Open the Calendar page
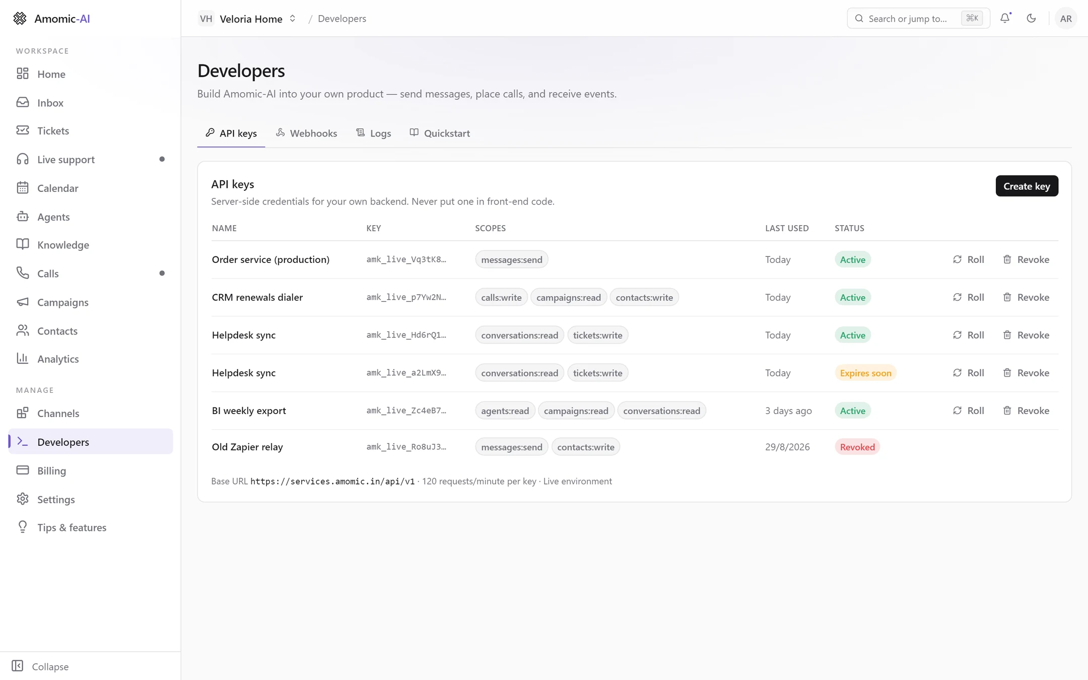 tap(91, 188)
